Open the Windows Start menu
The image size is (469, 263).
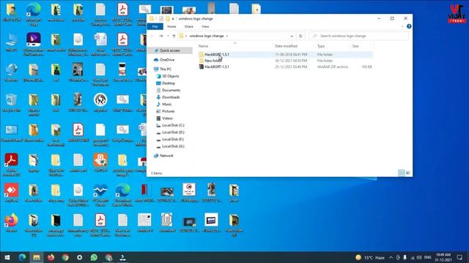7,257
